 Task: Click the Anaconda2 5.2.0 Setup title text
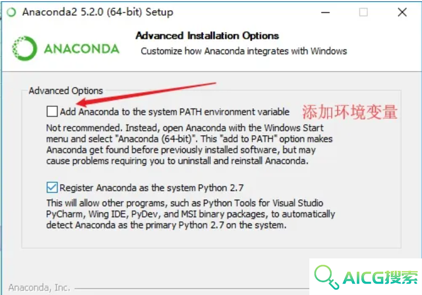[97, 12]
